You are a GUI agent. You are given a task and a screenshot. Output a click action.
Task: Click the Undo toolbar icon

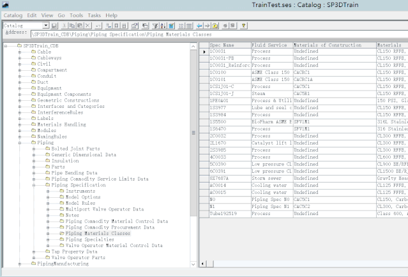pyautogui.click(x=98, y=26)
